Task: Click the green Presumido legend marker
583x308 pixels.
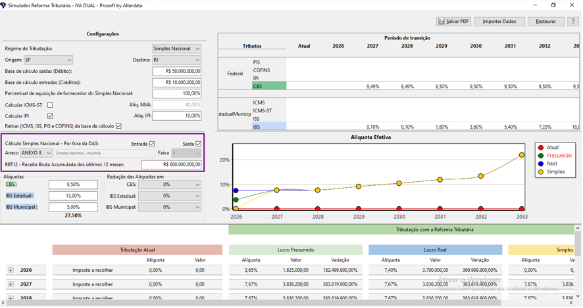Action: pos(541,156)
